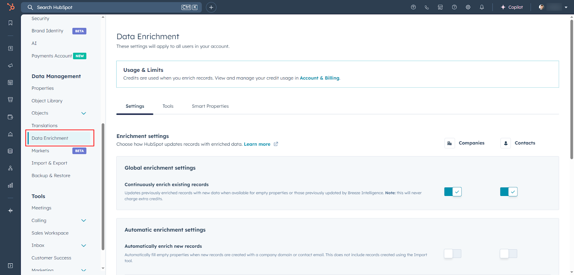
Task: Follow the Account & Billing link
Action: pyautogui.click(x=320, y=78)
